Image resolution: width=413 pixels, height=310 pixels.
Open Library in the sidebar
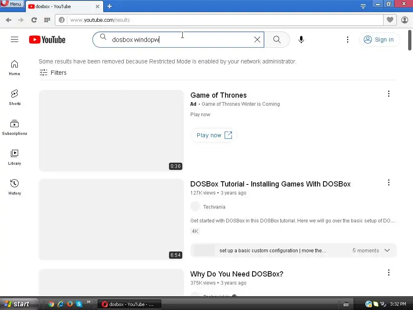tap(15, 157)
